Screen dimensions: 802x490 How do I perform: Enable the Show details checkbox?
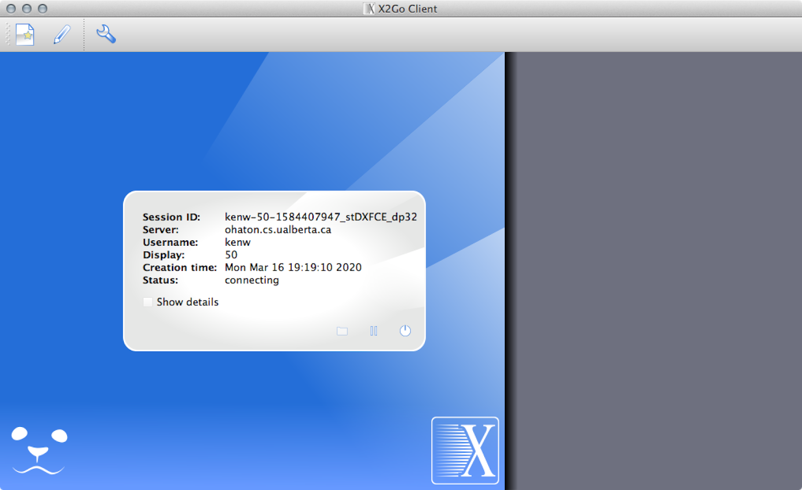point(148,302)
